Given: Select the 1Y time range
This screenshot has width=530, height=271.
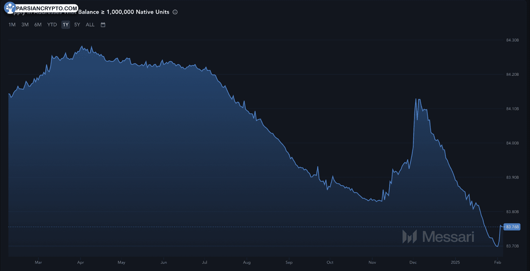Looking at the screenshot, I should (66, 25).
